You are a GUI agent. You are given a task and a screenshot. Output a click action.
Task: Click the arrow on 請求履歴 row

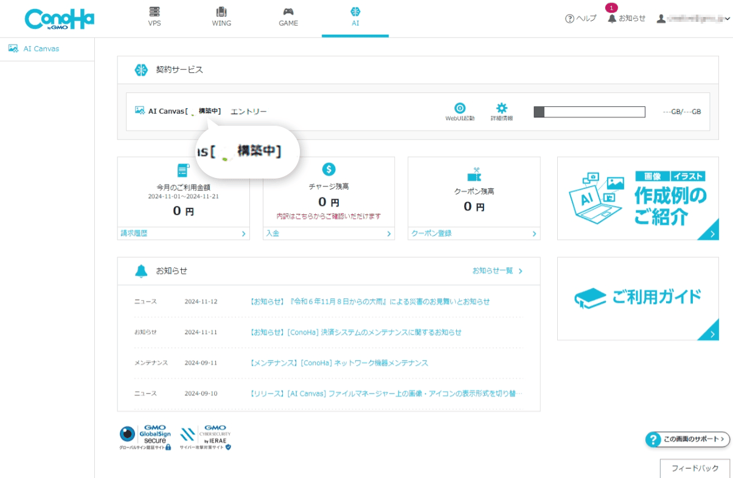(243, 233)
